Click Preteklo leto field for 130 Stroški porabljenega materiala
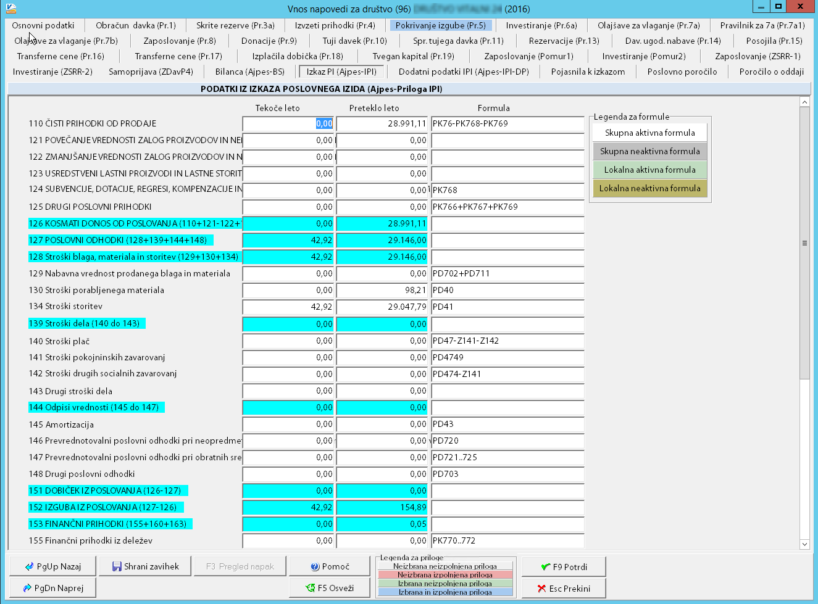The width and height of the screenshot is (818, 604). pyautogui.click(x=382, y=290)
